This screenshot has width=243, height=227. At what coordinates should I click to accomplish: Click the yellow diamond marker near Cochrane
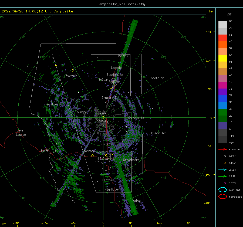click(x=92, y=156)
